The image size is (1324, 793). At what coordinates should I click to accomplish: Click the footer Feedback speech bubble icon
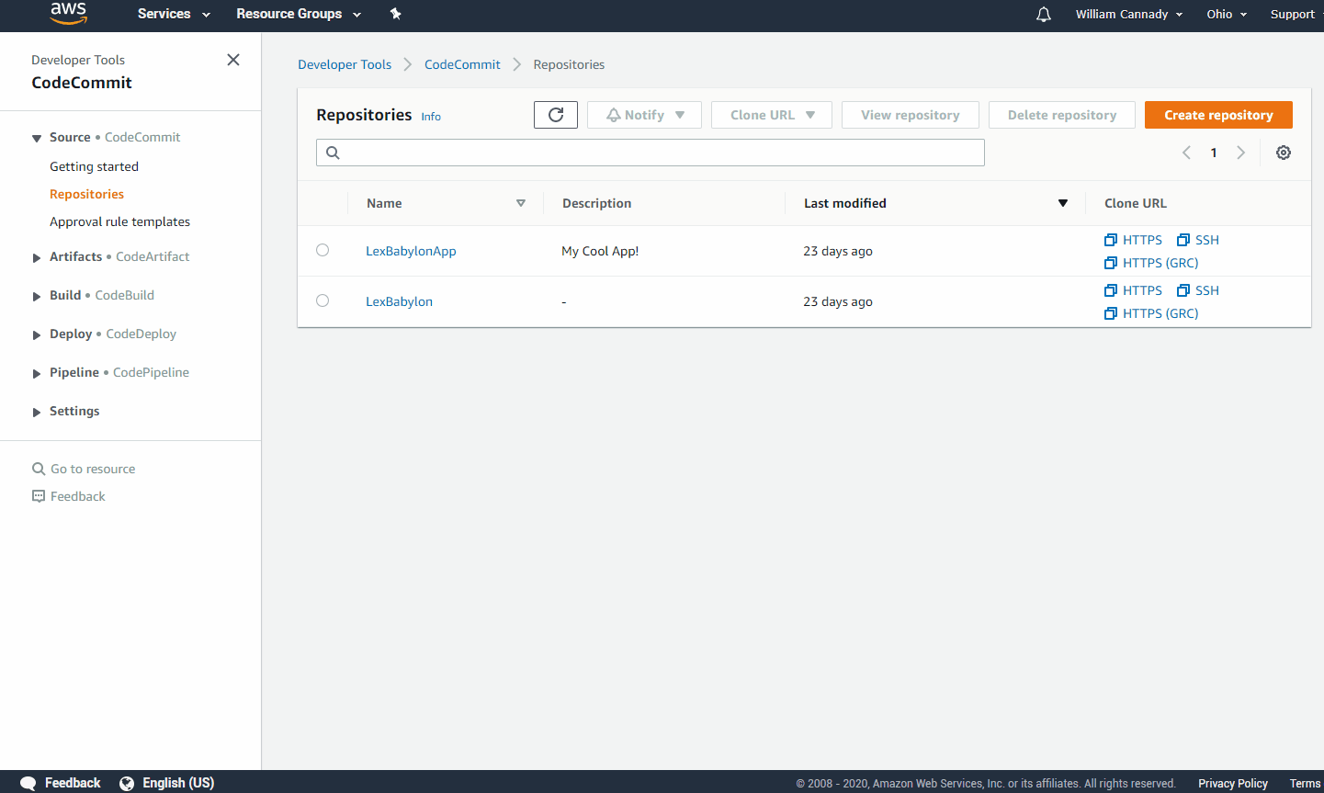28,783
